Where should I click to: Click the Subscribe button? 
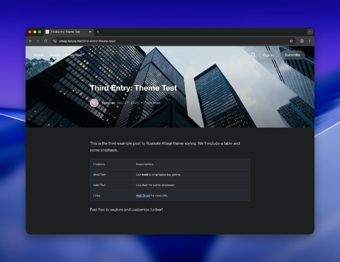[x=292, y=55]
